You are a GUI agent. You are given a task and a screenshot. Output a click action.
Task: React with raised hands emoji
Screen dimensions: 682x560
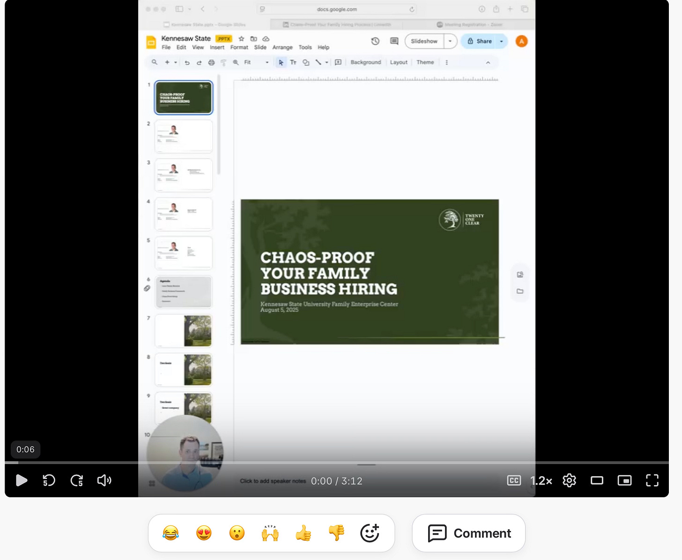[270, 533]
